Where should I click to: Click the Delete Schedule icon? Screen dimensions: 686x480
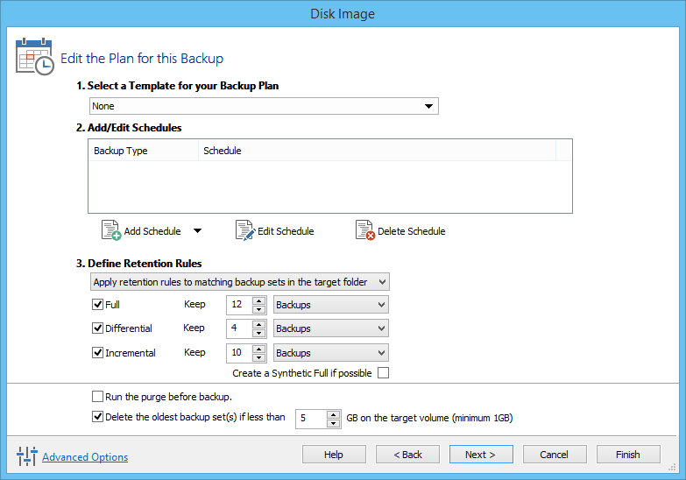click(364, 230)
